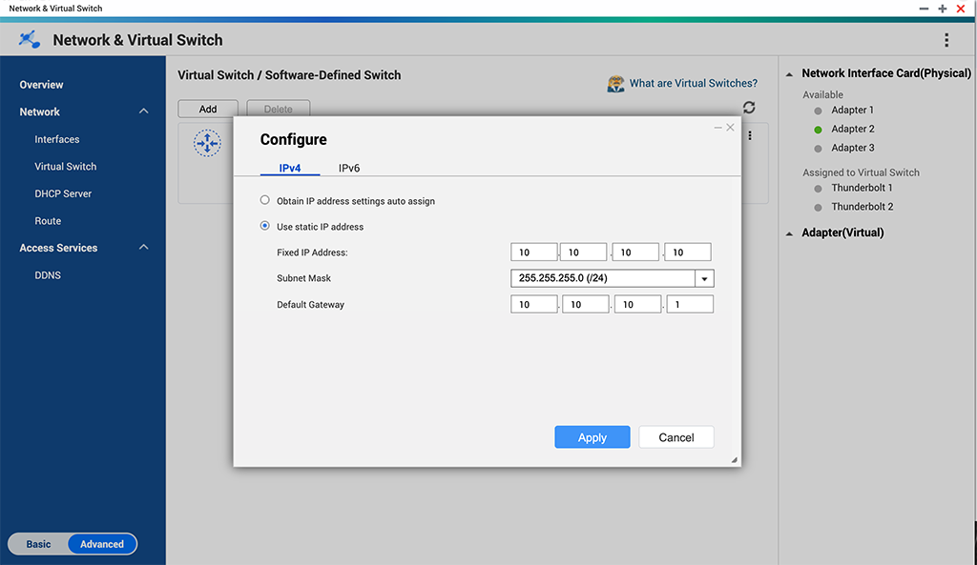
Task: Select Thunderbolt 2 entry
Action: click(863, 207)
